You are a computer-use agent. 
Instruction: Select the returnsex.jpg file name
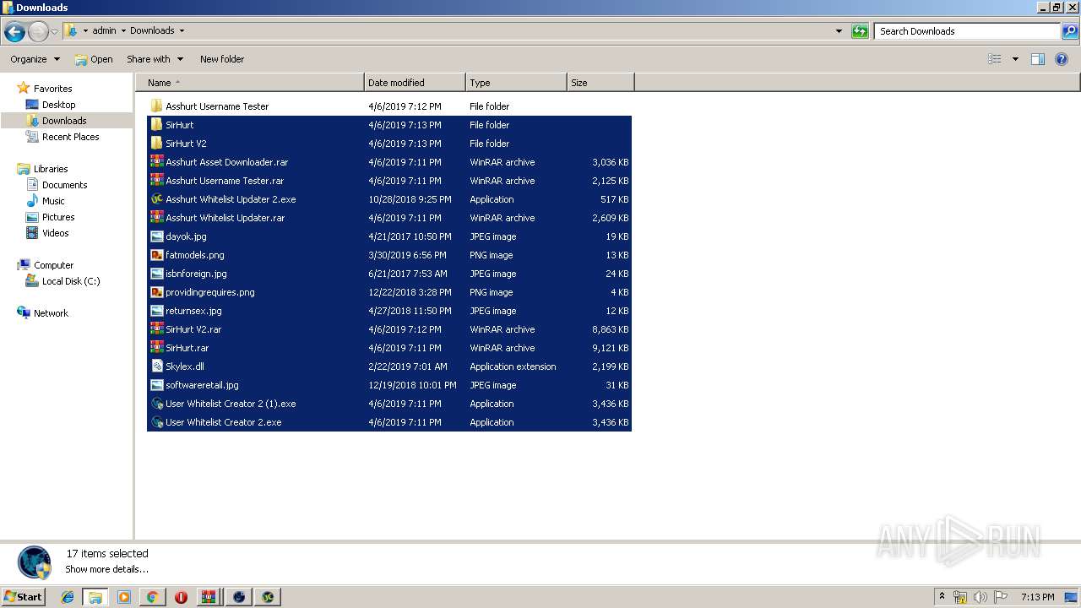click(x=193, y=311)
